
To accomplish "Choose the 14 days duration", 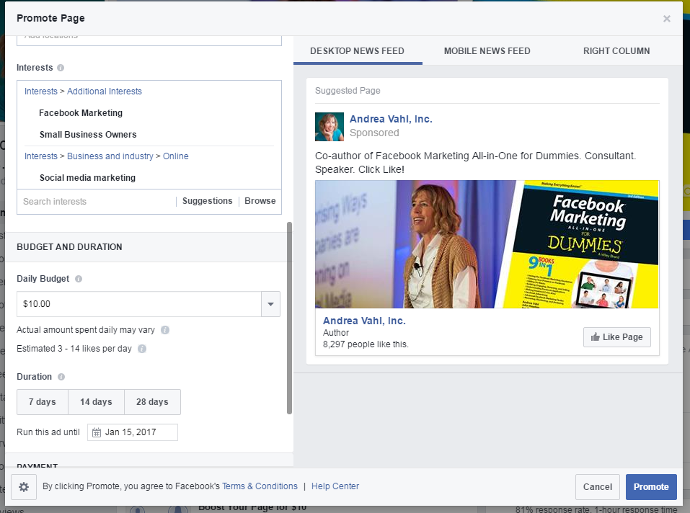I will (x=96, y=402).
